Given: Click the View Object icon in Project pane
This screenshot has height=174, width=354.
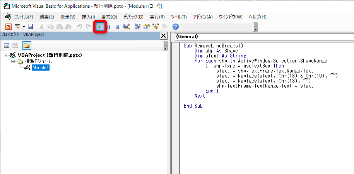Looking at the screenshot, I should click(15, 46).
